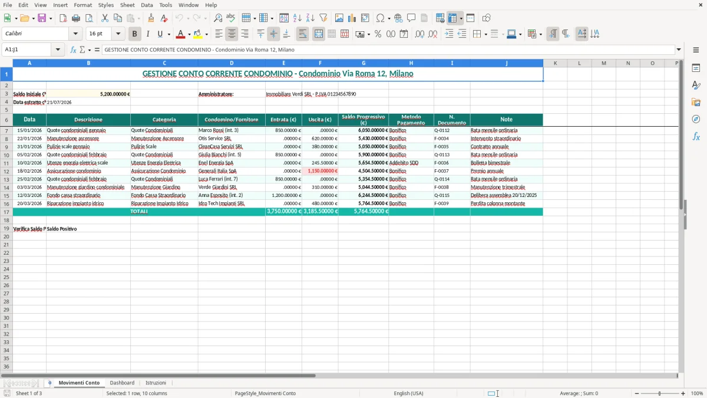The height and width of the screenshot is (398, 707).
Task: Click the Cut scissors icon
Action: (x=105, y=18)
